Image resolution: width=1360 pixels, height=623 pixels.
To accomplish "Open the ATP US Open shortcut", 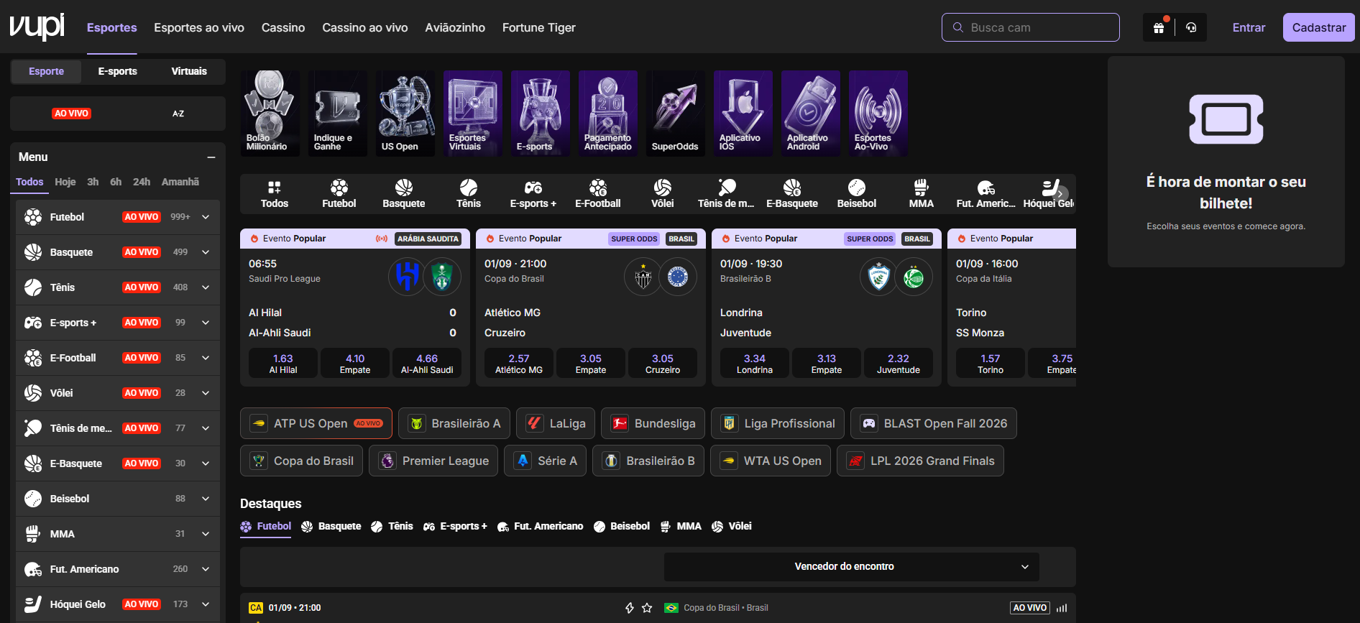I will coord(316,423).
